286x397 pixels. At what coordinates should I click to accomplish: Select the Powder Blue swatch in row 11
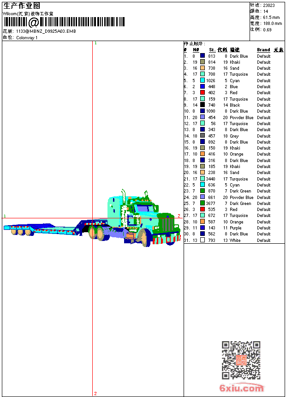click(x=203, y=117)
